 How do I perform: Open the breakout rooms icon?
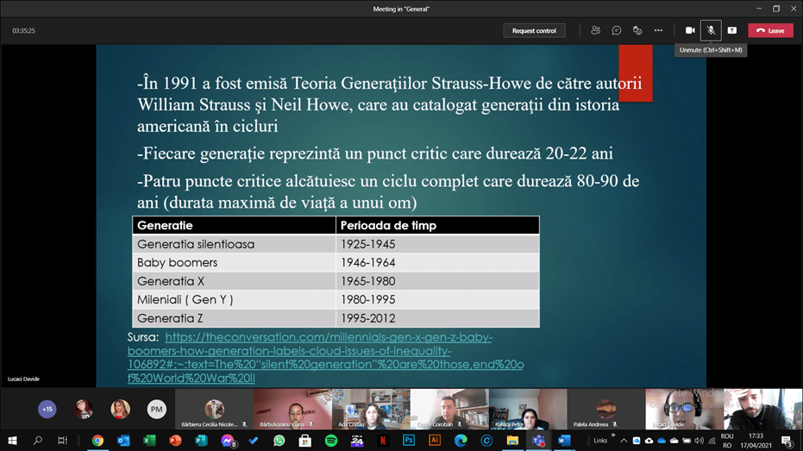click(x=637, y=30)
